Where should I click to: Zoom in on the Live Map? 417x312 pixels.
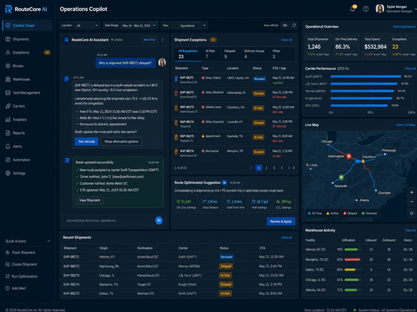[412, 192]
